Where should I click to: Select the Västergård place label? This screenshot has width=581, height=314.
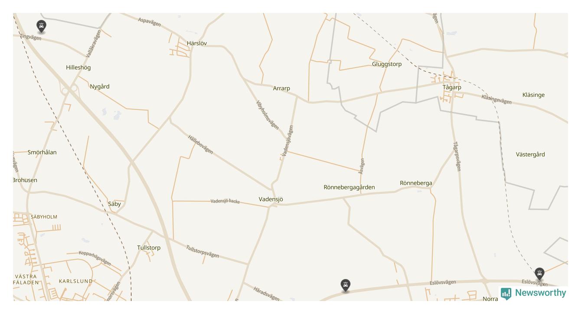530,154
